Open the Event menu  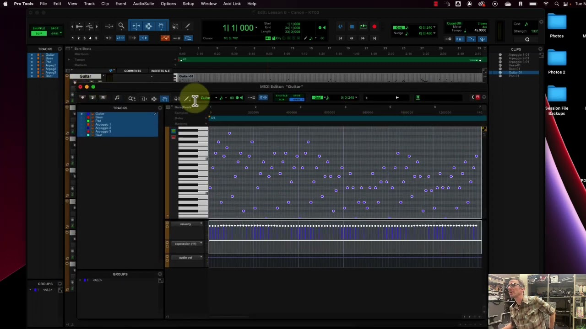pyautogui.click(x=121, y=4)
